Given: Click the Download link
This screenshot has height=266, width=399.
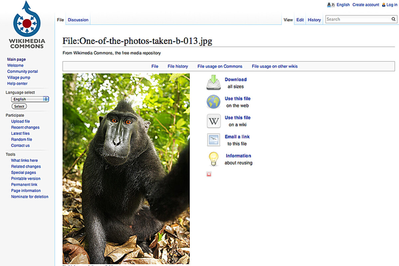Looking at the screenshot, I should tap(236, 79).
